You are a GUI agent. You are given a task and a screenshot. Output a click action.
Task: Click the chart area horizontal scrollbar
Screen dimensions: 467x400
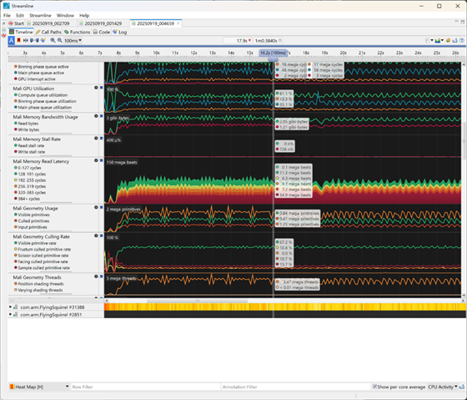pyautogui.click(x=197, y=301)
